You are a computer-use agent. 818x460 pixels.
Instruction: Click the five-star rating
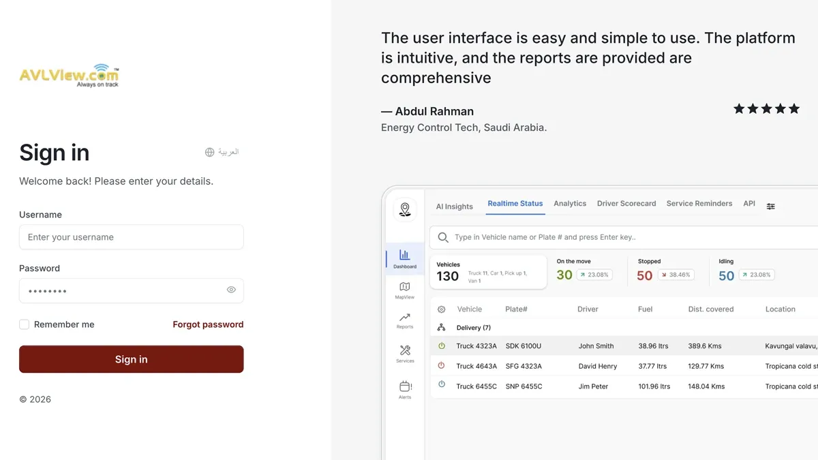[x=766, y=109]
